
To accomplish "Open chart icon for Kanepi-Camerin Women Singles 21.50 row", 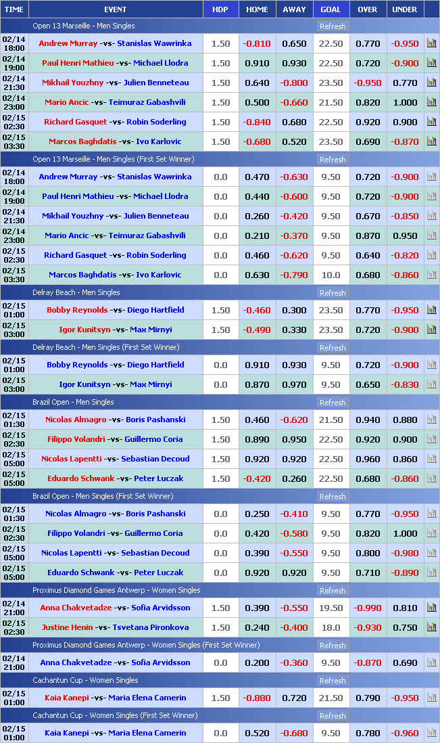I will (x=431, y=698).
